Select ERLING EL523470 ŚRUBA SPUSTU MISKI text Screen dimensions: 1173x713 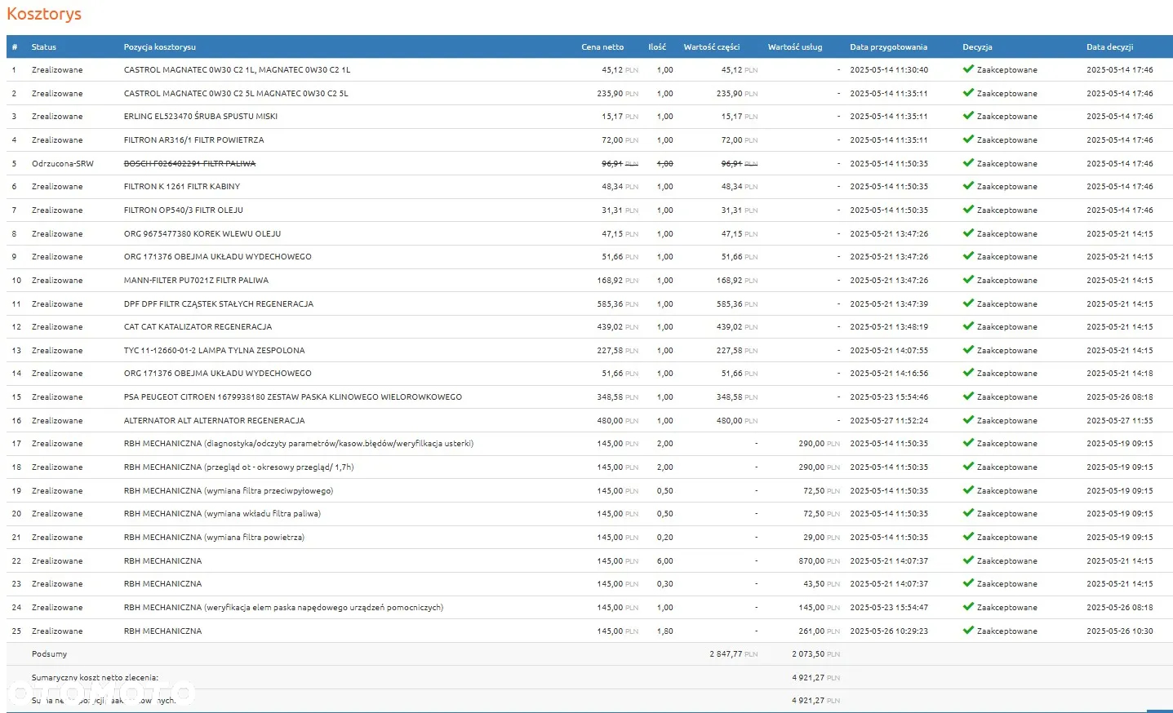(x=201, y=116)
